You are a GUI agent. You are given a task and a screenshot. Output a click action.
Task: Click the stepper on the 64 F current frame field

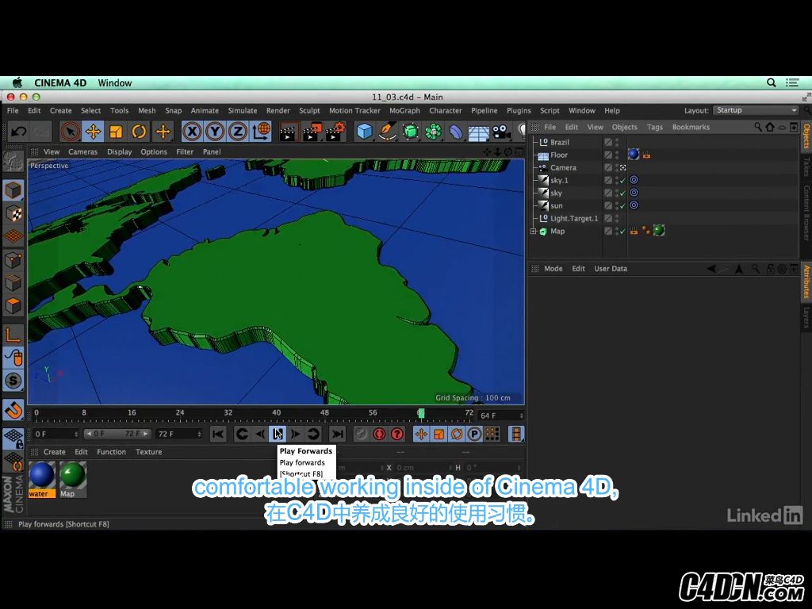pos(521,416)
